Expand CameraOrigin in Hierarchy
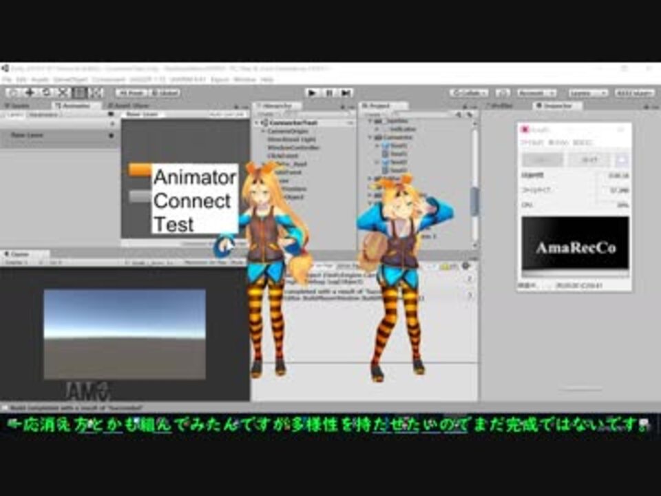Viewport: 661px width, 496px height. pyautogui.click(x=263, y=131)
